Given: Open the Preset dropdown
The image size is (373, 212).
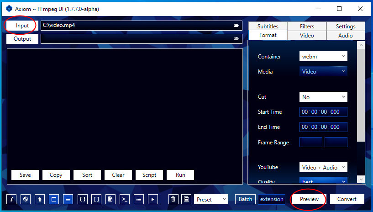Looking at the screenshot, I should (x=211, y=199).
